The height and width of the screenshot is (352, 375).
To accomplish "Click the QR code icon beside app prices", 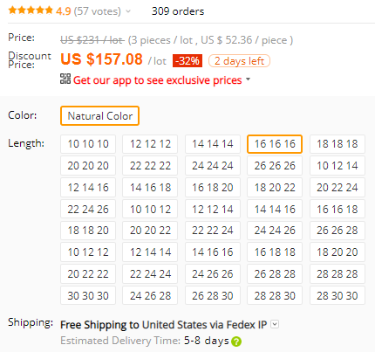I will (65, 79).
